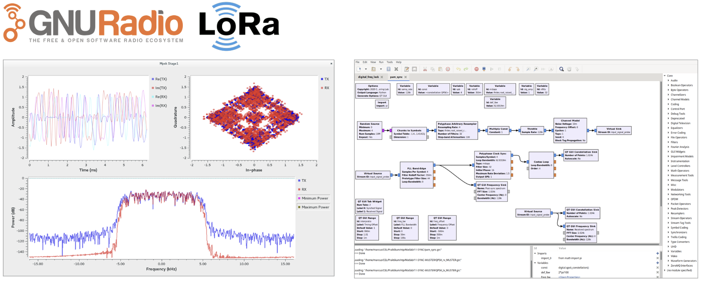Close the pam_sync tab
The image size is (704, 283).
click(406, 77)
